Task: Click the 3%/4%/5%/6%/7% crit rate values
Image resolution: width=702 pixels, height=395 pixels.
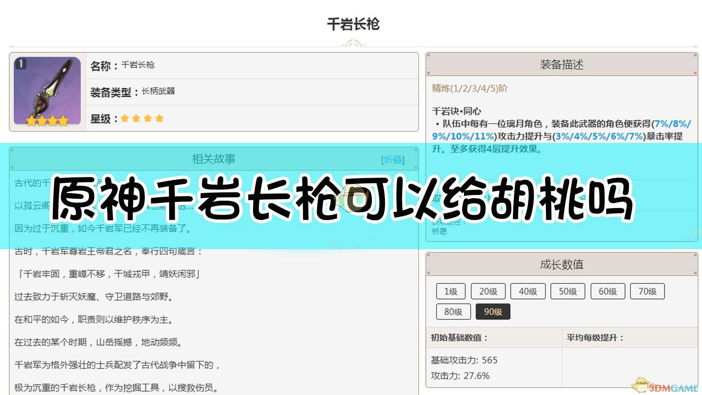Action: point(599,136)
